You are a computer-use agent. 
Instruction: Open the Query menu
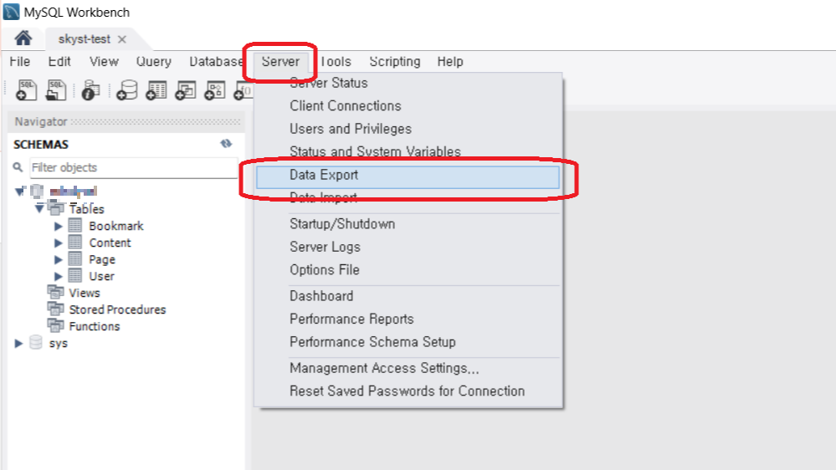[153, 61]
